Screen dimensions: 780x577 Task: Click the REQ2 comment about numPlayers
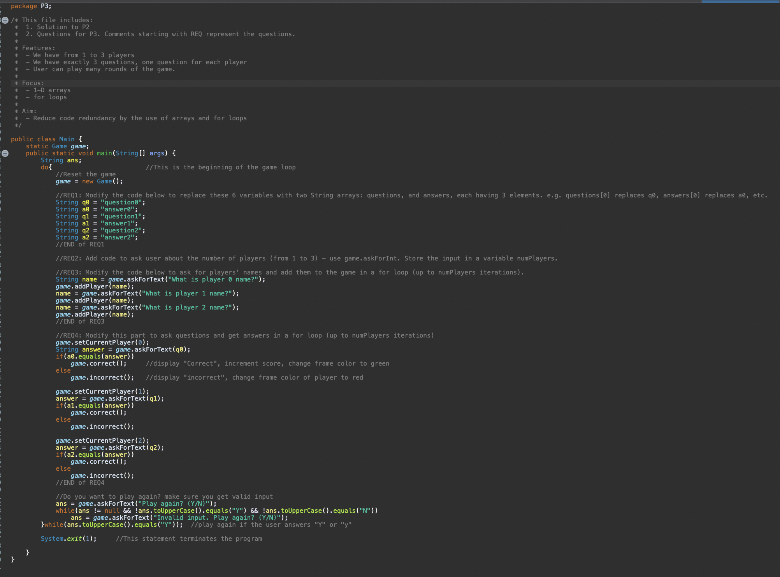(x=306, y=259)
